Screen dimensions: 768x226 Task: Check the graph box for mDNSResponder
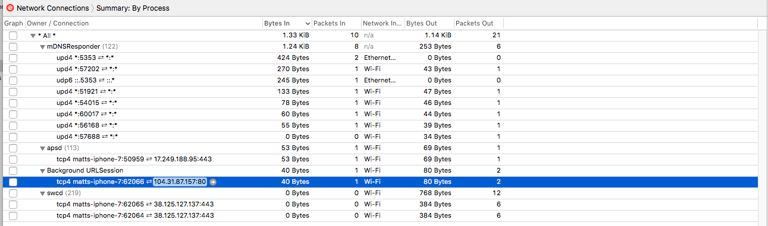click(12, 46)
